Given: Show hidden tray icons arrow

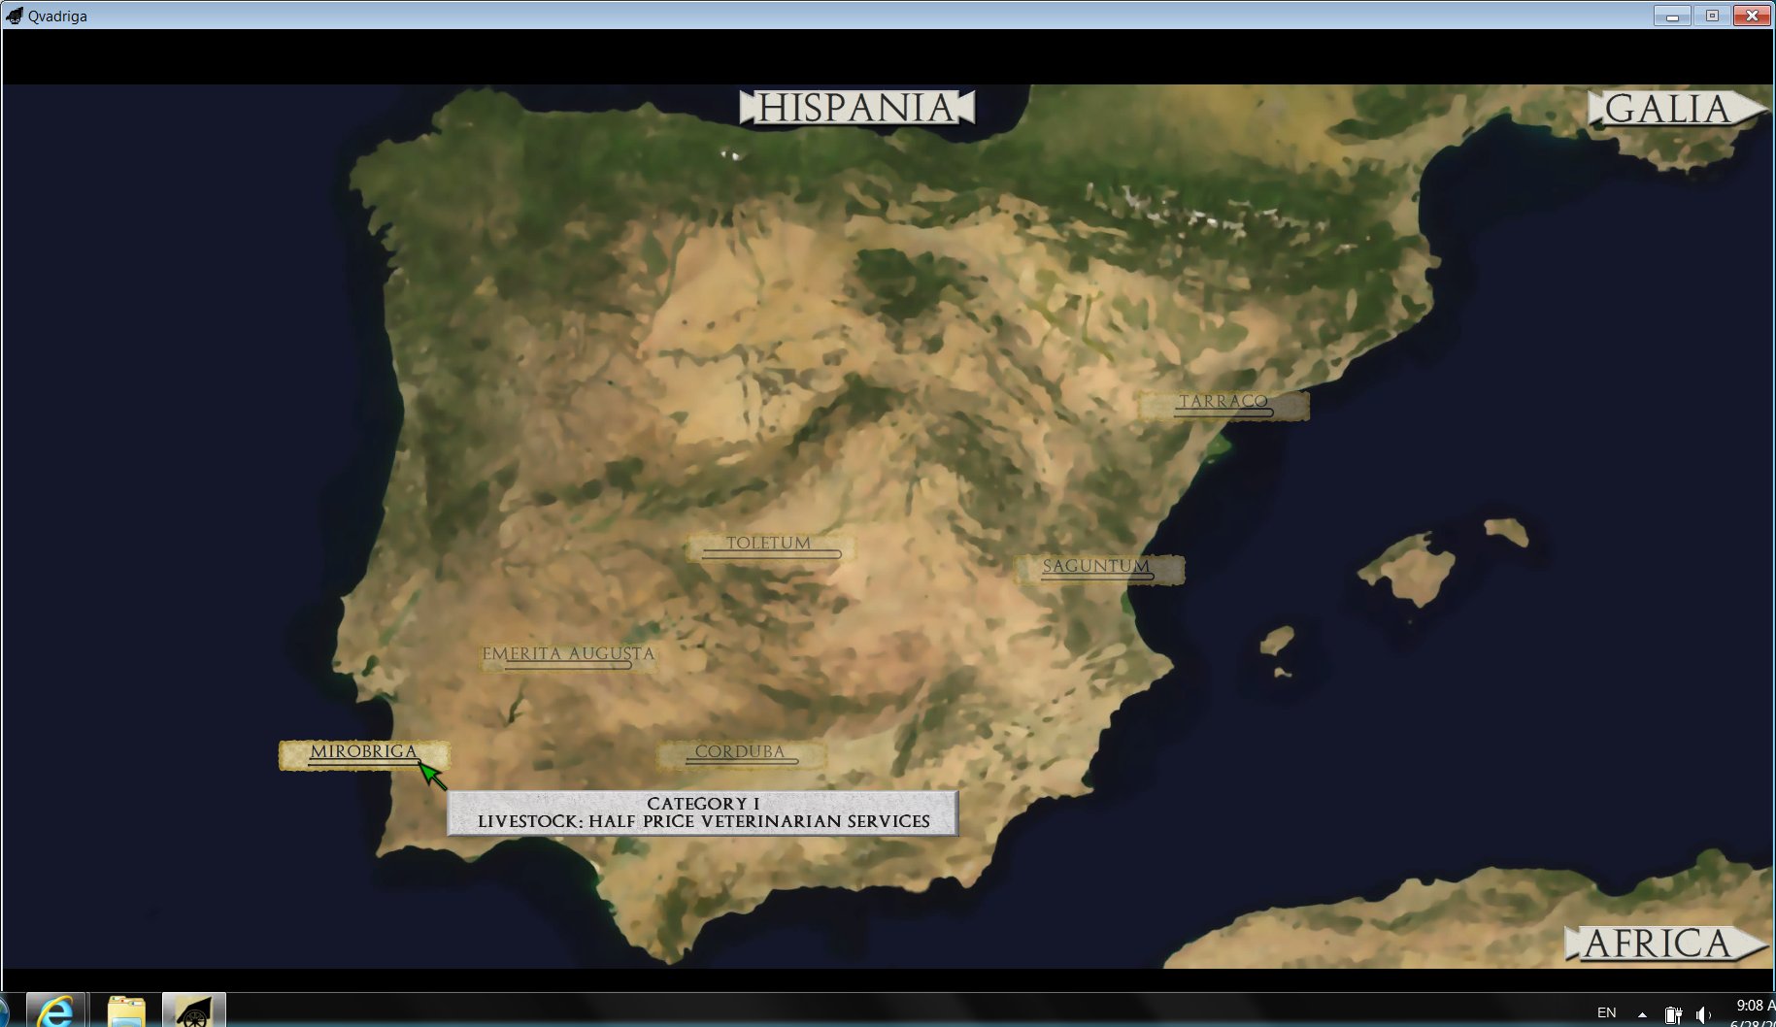Looking at the screenshot, I should pyautogui.click(x=1642, y=1014).
